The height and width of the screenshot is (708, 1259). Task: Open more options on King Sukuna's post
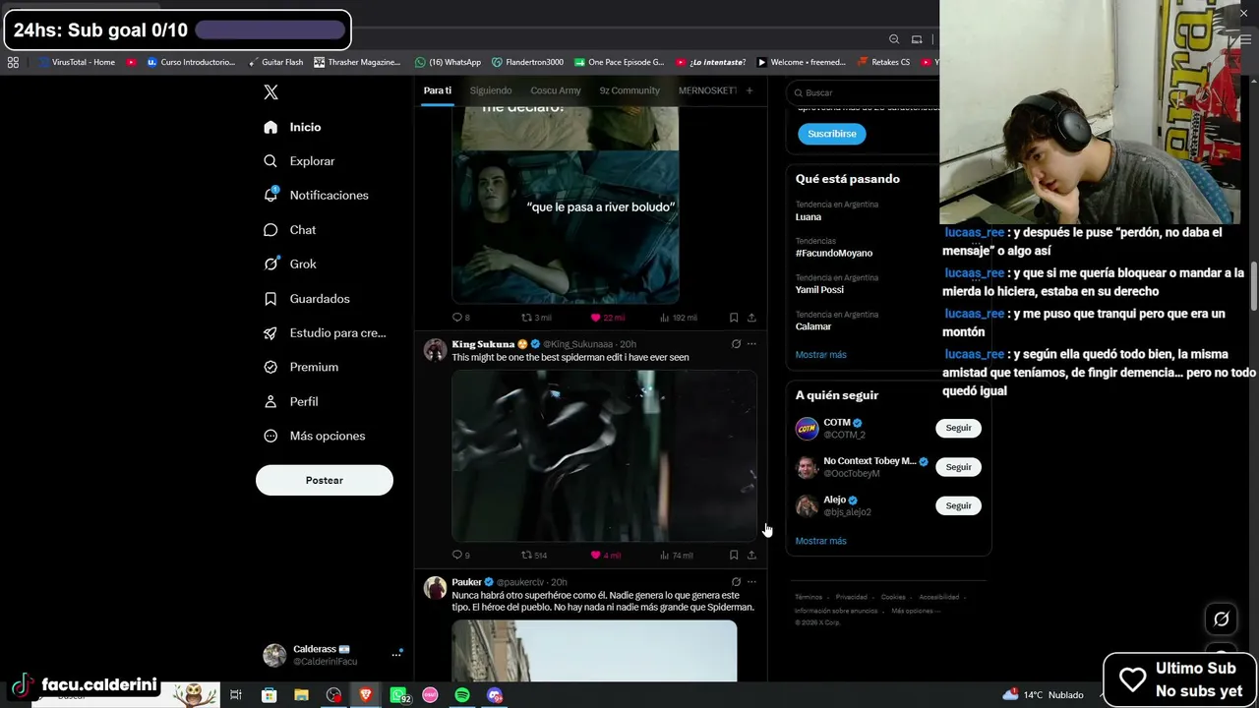751,344
